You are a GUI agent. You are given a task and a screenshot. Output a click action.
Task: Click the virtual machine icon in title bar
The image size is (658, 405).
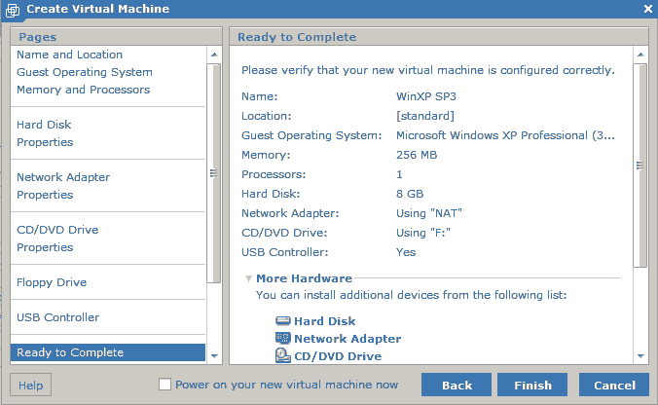[13, 10]
